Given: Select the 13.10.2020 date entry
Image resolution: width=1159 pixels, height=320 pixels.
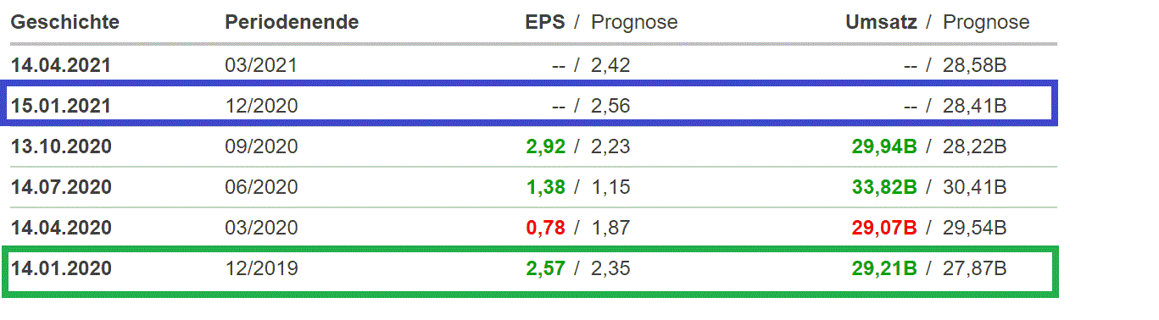Looking at the screenshot, I should point(61,146).
